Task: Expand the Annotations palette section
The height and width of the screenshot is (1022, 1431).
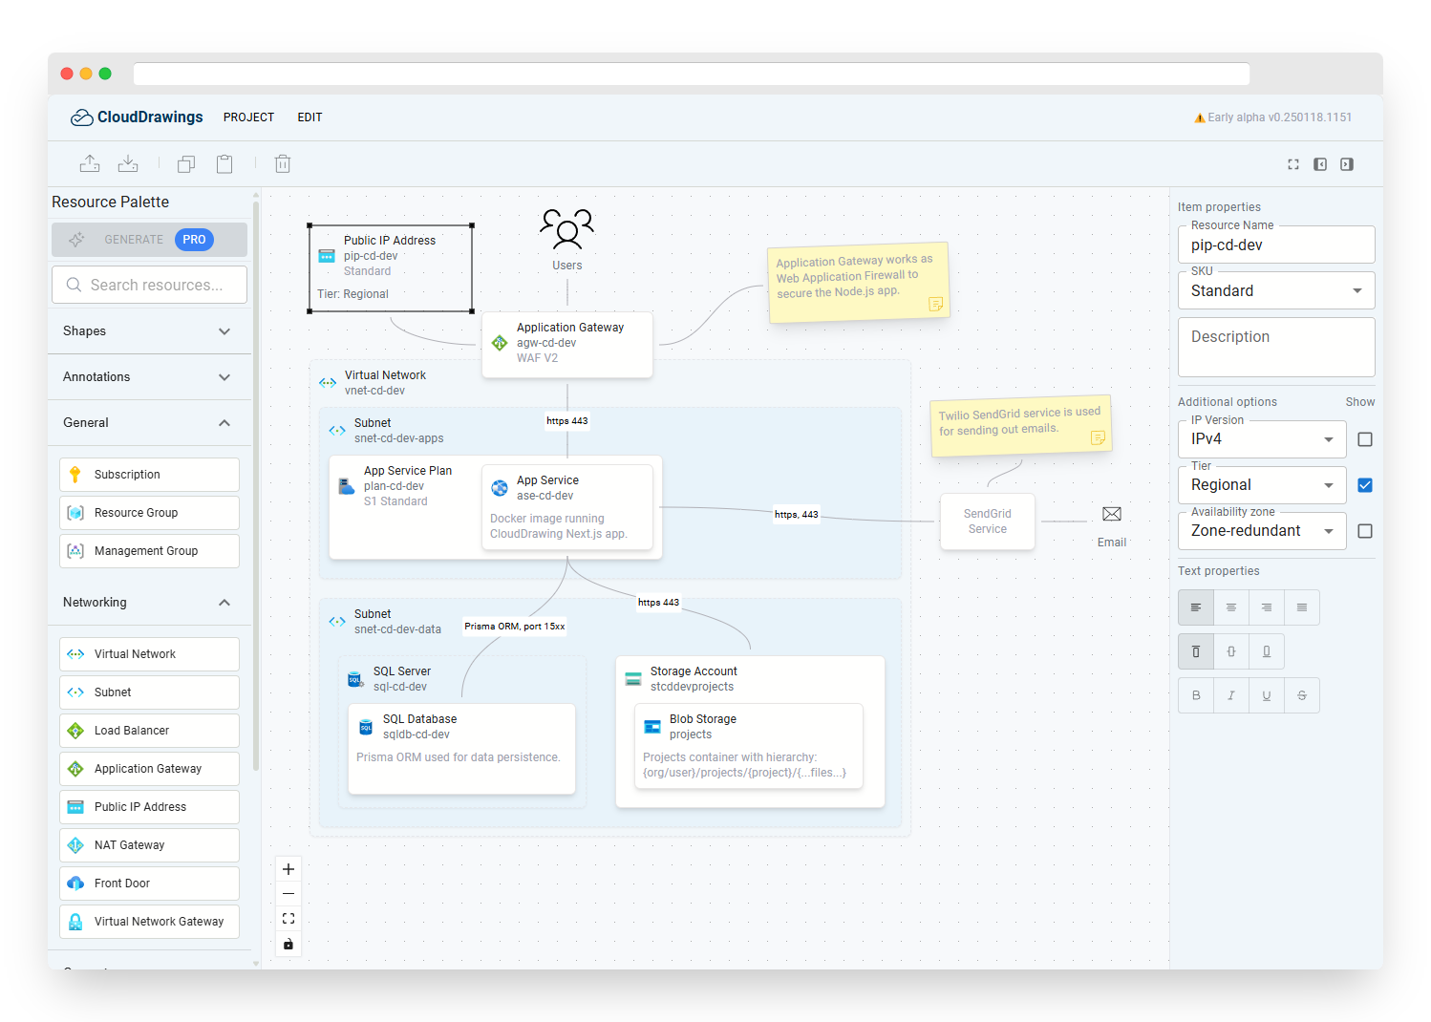Action: coord(149,377)
